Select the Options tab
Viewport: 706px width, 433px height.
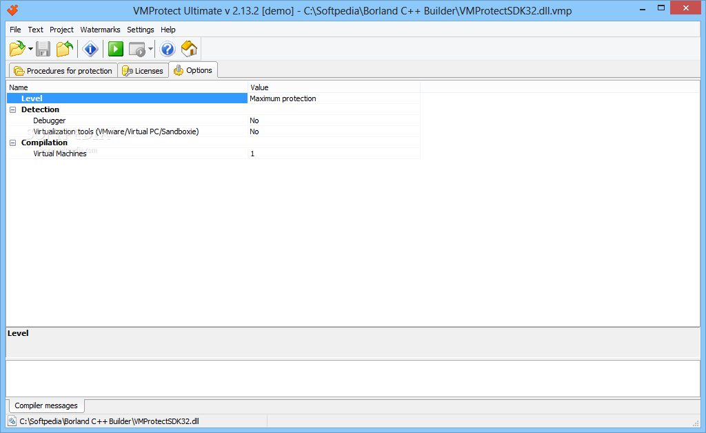pos(193,70)
